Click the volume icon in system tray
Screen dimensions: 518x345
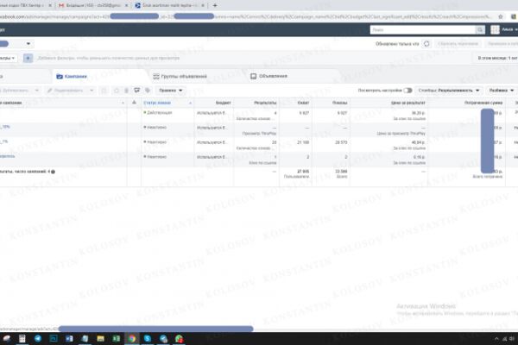(x=512, y=339)
